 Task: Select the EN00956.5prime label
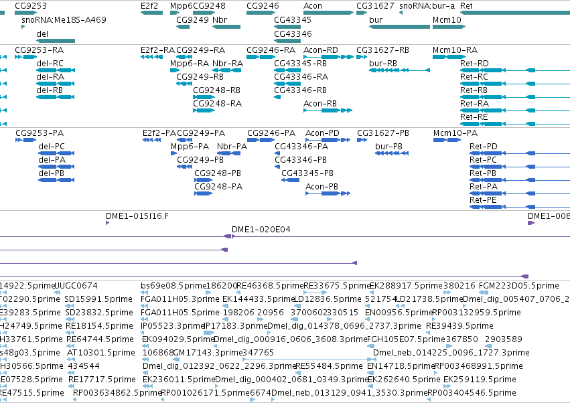tap(399, 312)
